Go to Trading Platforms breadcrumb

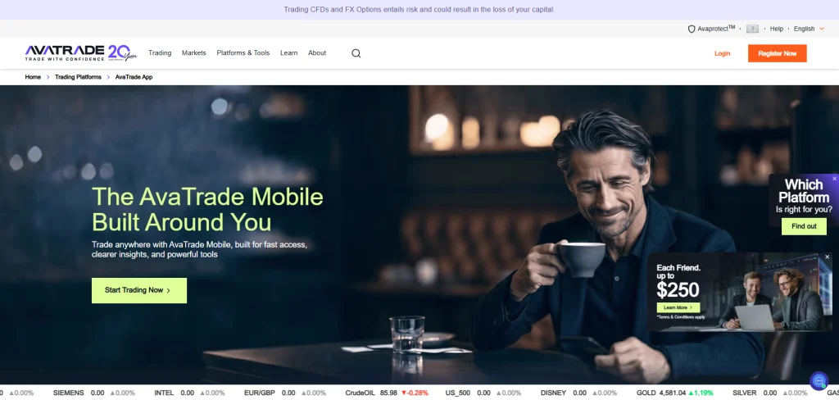(78, 77)
